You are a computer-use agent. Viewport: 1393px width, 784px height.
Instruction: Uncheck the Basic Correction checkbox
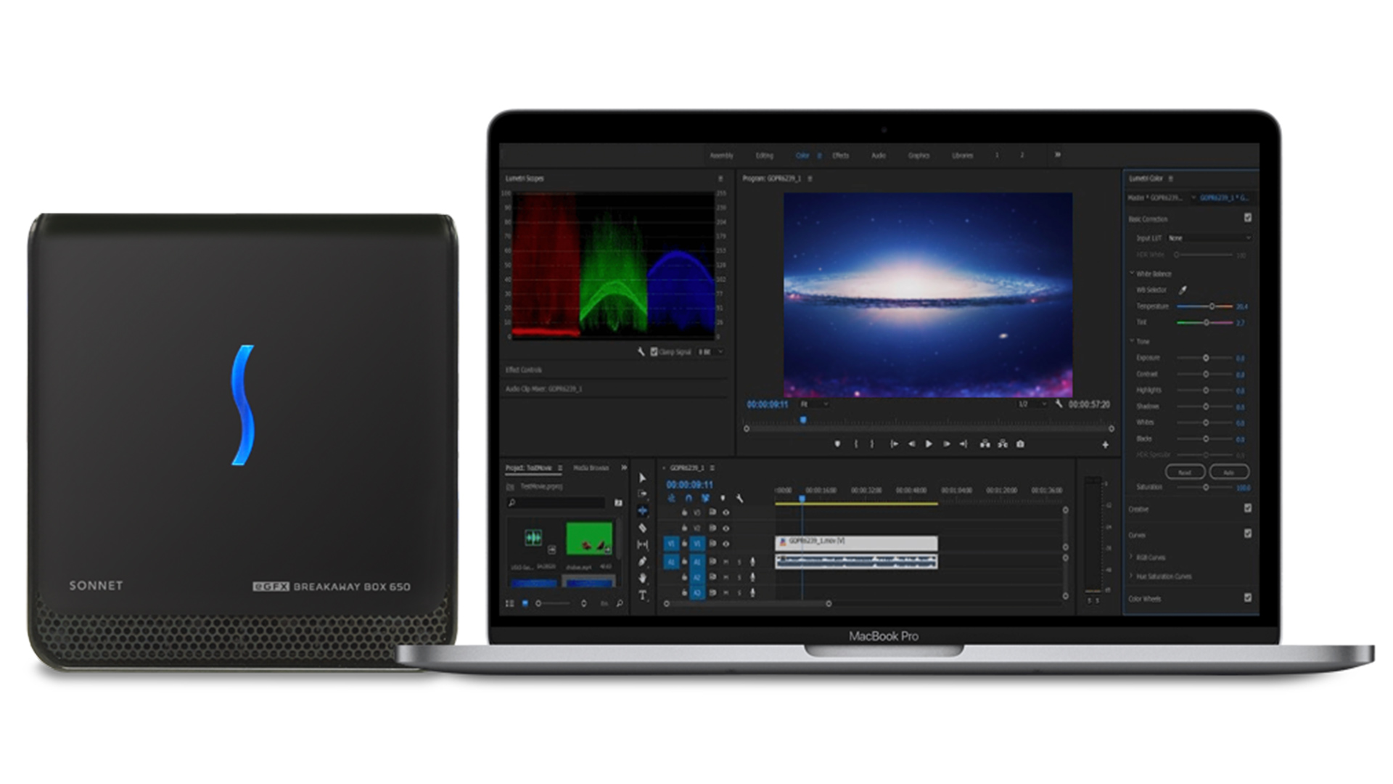pyautogui.click(x=1248, y=218)
